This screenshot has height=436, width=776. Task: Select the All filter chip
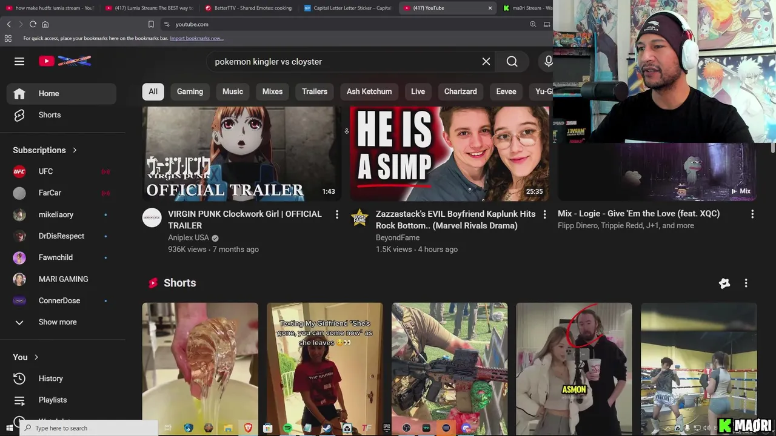pyautogui.click(x=153, y=91)
